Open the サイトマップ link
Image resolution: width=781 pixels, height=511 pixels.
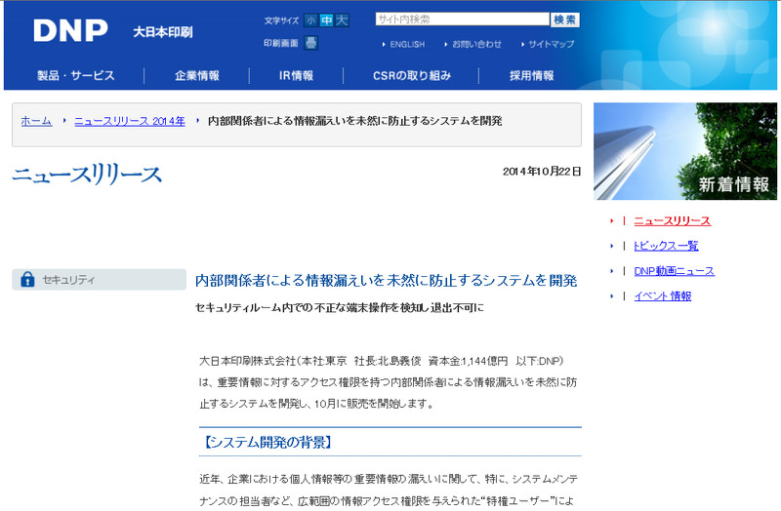tap(551, 44)
